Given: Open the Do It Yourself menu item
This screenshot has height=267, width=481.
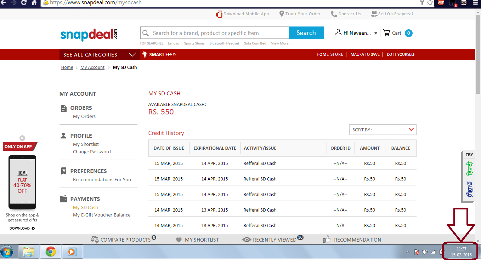Looking at the screenshot, I should tap(401, 54).
